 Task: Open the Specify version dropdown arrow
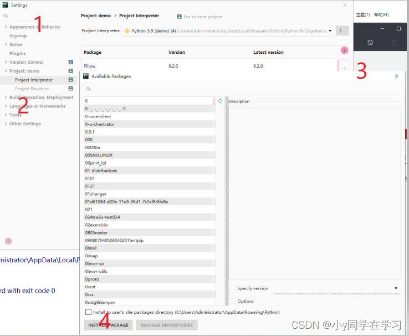pyautogui.click(x=396, y=288)
